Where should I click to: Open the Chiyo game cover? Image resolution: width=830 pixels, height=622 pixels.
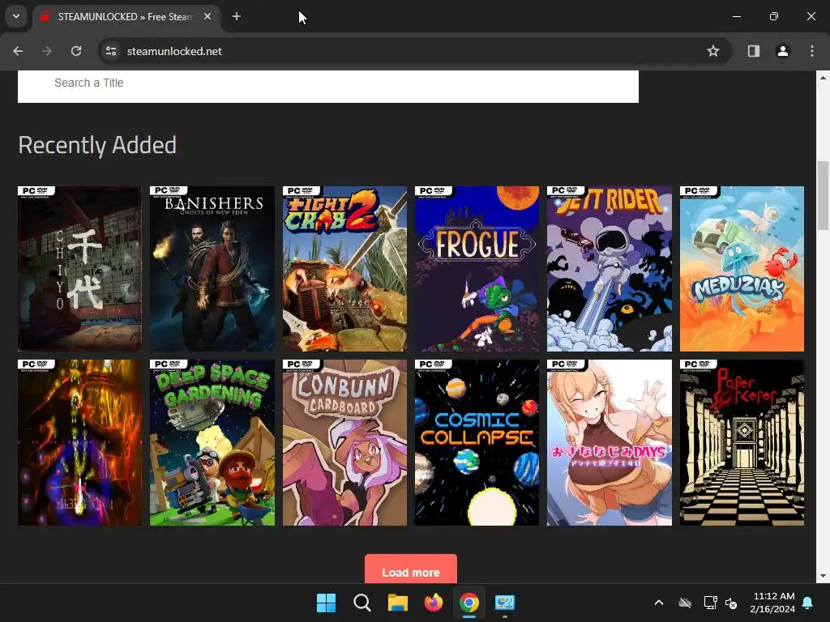tap(79, 269)
